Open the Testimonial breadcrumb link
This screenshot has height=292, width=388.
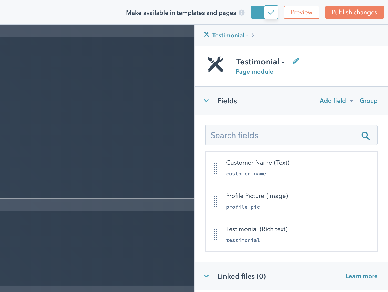pos(230,35)
